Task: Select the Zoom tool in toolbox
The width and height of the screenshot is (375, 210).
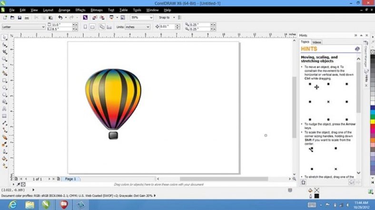Action: point(4,59)
